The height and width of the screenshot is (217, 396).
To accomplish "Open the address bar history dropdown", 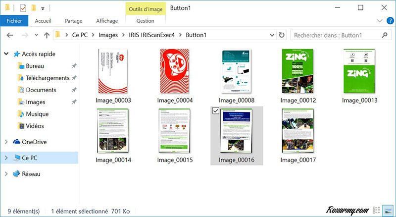I will (x=272, y=35).
